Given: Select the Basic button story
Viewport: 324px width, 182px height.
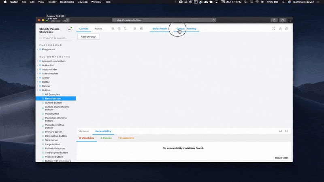Looking at the screenshot, I should 56,98.
